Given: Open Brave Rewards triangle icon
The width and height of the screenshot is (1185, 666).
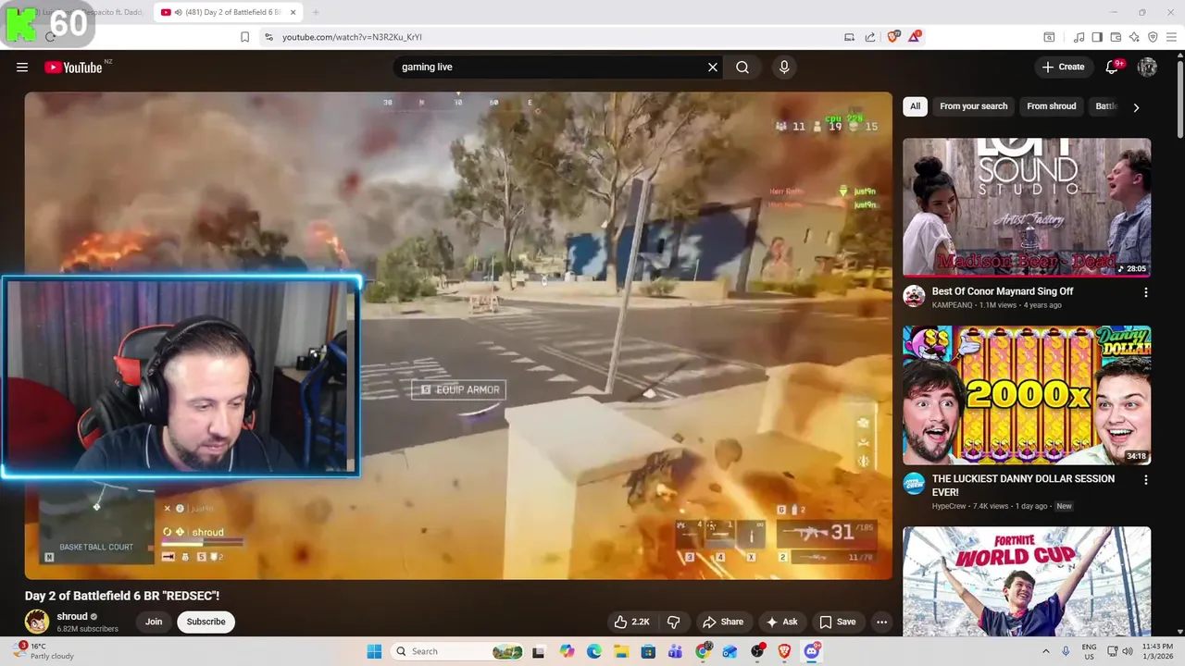Looking at the screenshot, I should (x=915, y=36).
